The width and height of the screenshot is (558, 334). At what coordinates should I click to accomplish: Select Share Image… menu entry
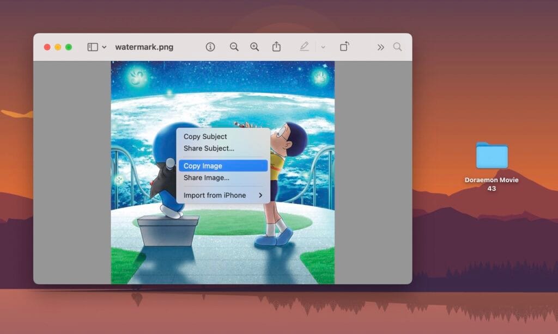pos(223,178)
